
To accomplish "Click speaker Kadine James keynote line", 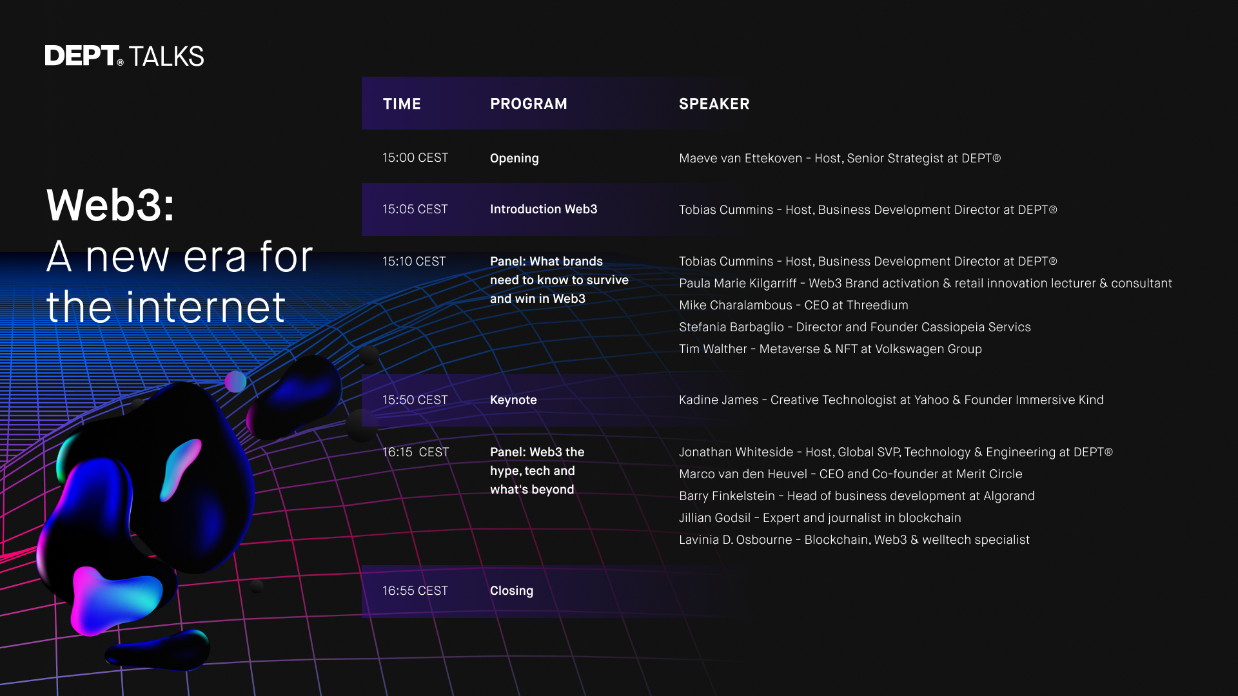I will coord(890,400).
